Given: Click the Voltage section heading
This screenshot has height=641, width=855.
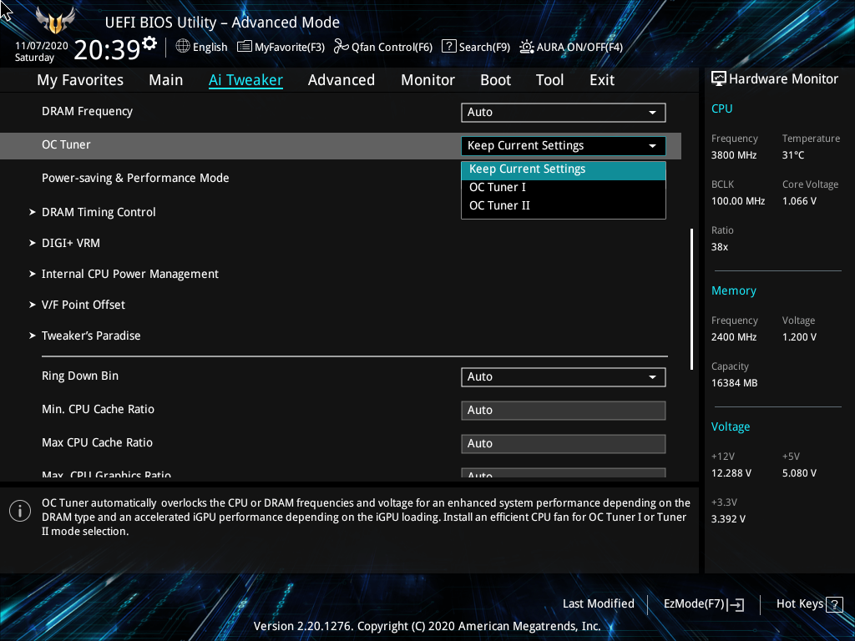Looking at the screenshot, I should pyautogui.click(x=730, y=426).
